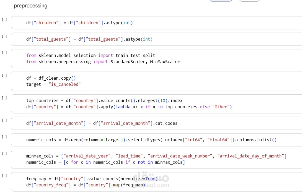Click the train_test_split import line

[x=90, y=56]
